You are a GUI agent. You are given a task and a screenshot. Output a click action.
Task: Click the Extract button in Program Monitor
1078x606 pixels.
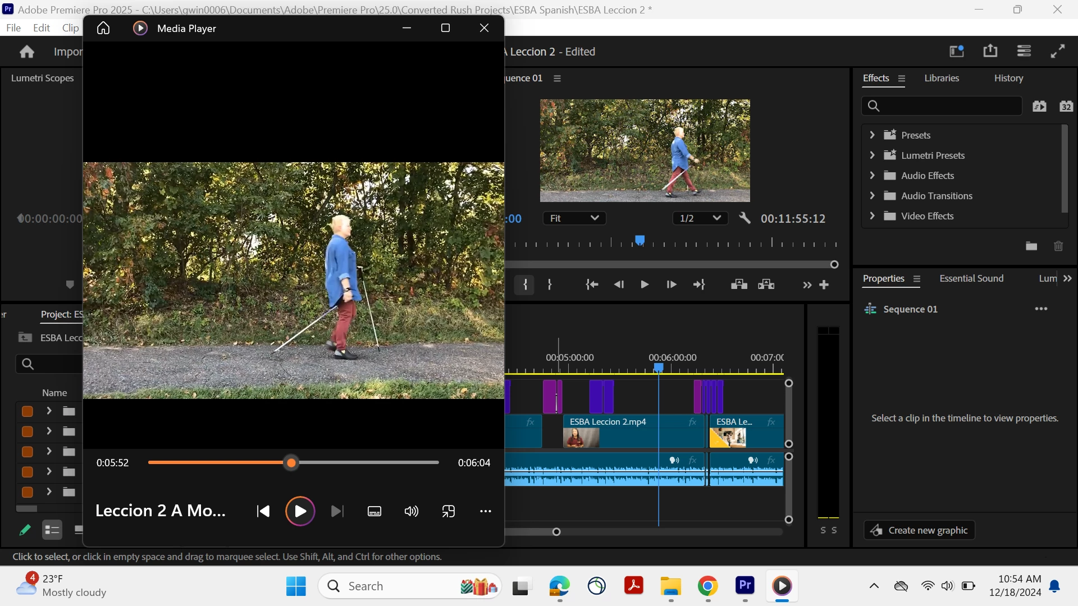766,284
